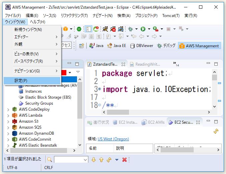Switch to the 進行状況 tab
Screen dimensions: 226x174
[98, 122]
